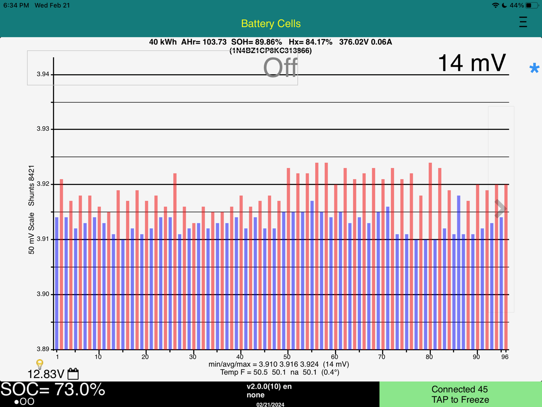Tap the large 14 mV reading
The width and height of the screenshot is (542, 407).
click(471, 64)
